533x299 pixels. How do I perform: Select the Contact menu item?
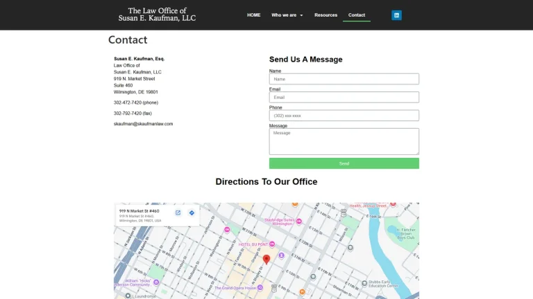[x=357, y=15]
